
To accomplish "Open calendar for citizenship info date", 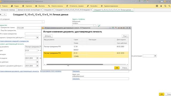I will 37,38.
